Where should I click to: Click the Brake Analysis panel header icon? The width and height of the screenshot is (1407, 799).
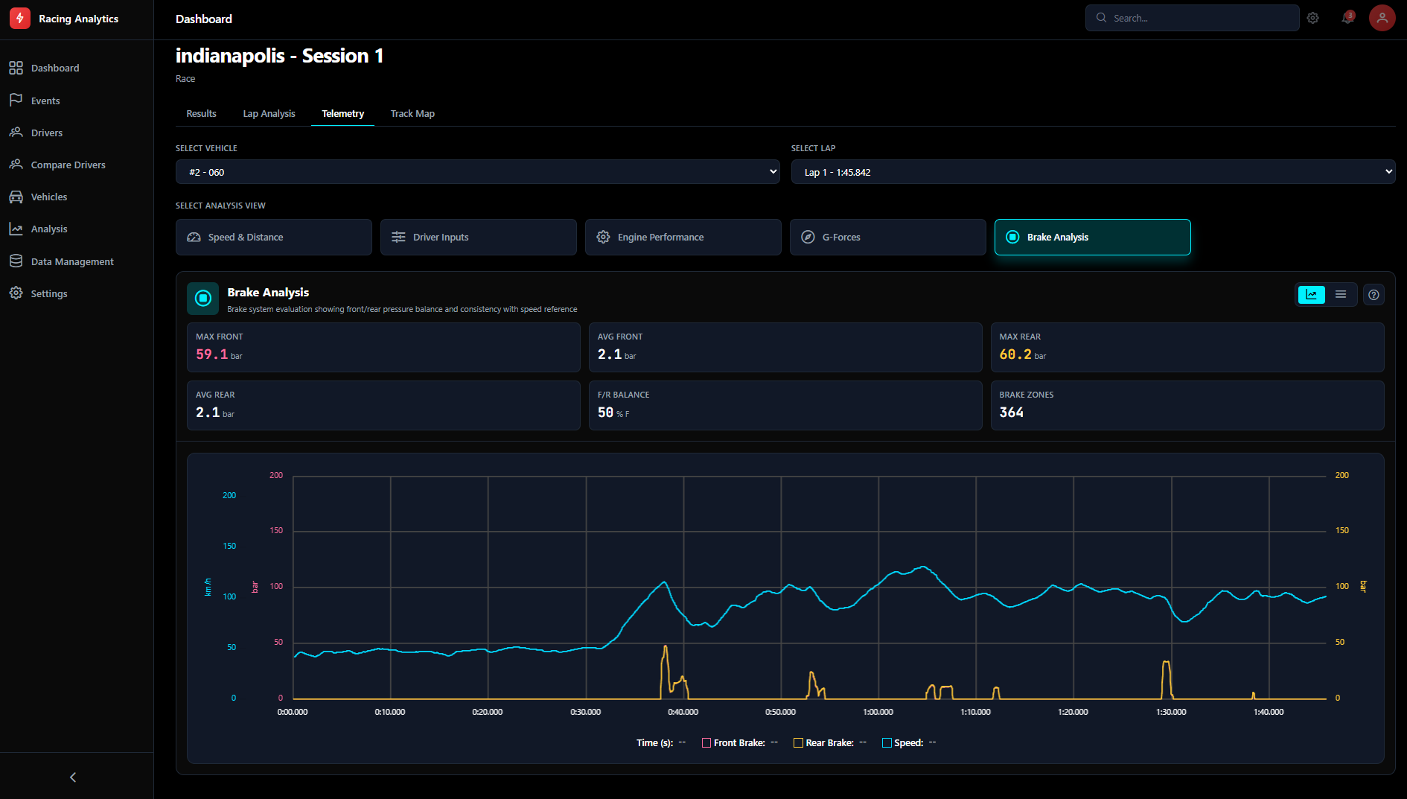pyautogui.click(x=202, y=299)
